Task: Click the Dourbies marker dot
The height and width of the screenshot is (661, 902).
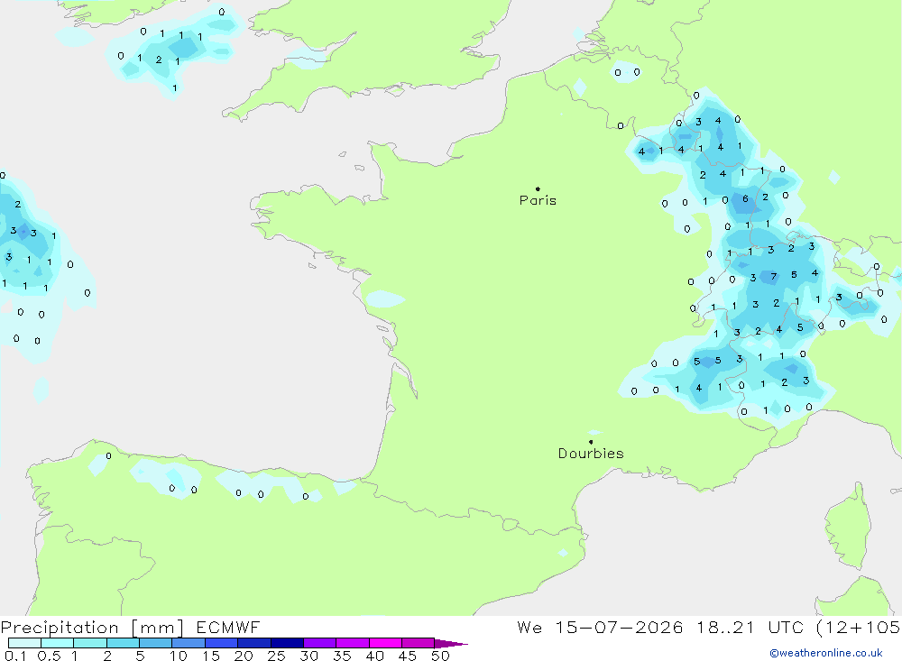Action: [x=591, y=442]
